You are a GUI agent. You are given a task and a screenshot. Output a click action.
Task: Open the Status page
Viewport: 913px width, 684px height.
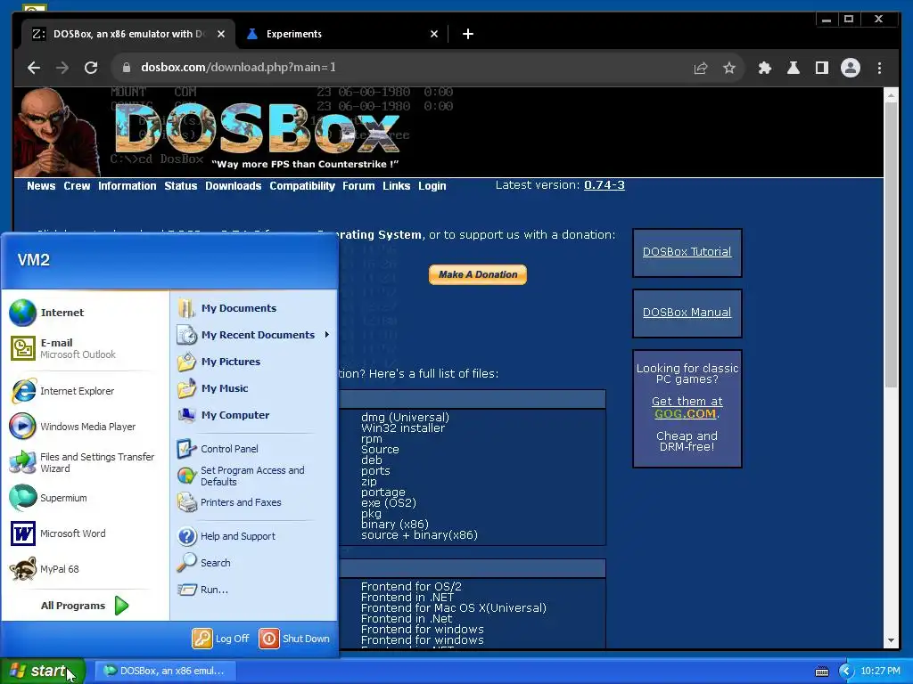pos(180,186)
